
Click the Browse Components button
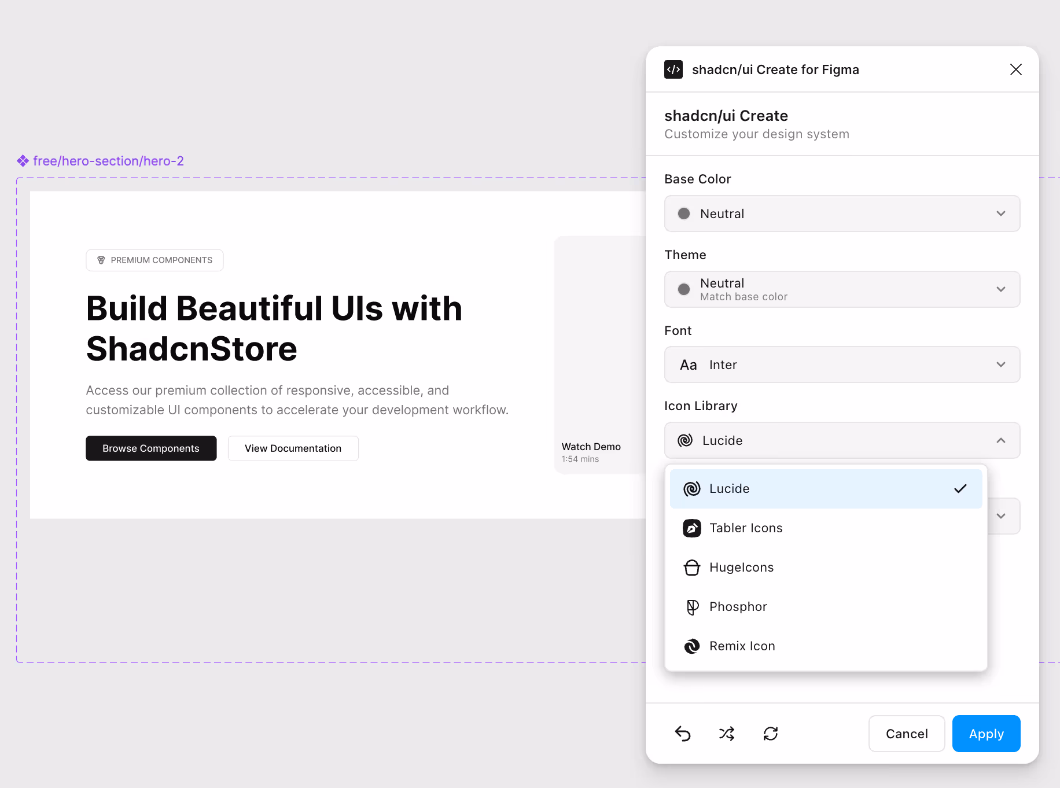tap(151, 448)
